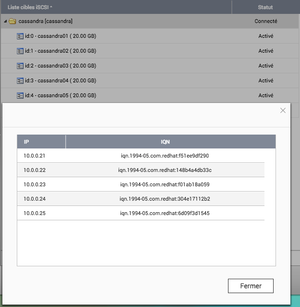Select id:3 - cassandra04 row
300x307 pixels.
click(150, 80)
